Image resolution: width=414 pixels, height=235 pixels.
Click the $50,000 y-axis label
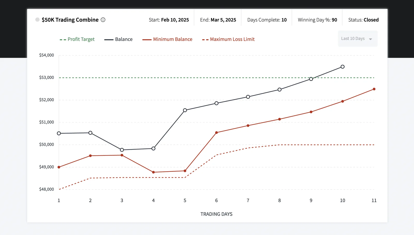point(47,144)
